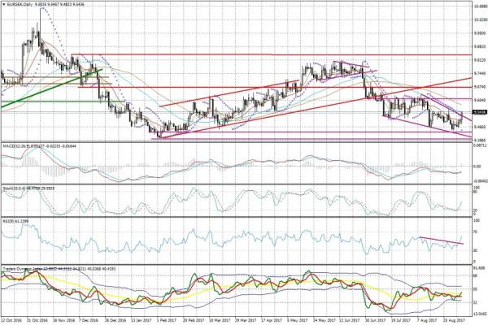
Task: Click the current price tag 9.5436
Action: point(479,111)
